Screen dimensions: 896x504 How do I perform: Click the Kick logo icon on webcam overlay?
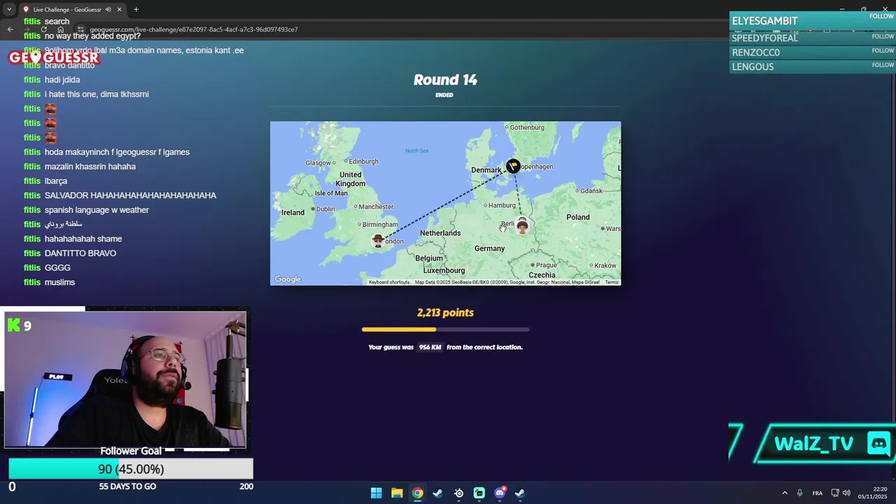coord(13,325)
